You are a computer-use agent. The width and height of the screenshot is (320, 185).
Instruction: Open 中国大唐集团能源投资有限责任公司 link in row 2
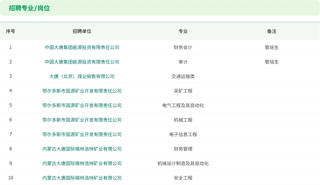(x=82, y=62)
